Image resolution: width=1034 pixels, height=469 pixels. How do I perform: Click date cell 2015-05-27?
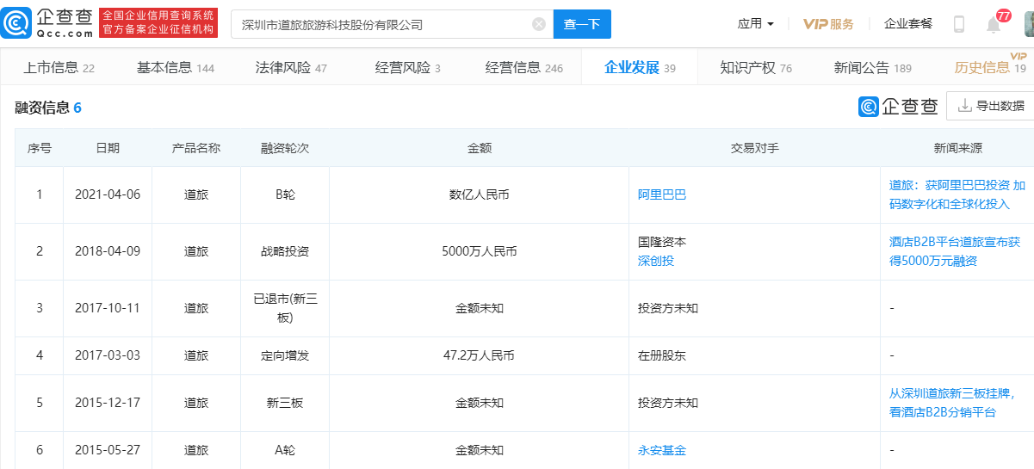click(108, 450)
